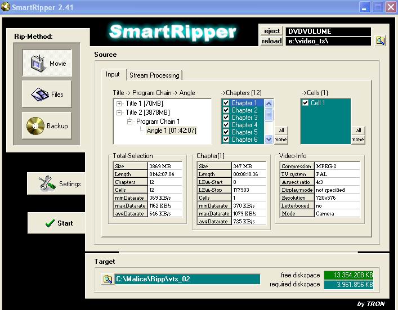Click Chapter[1] maxDatarate value 1079 KB/s

(249, 213)
